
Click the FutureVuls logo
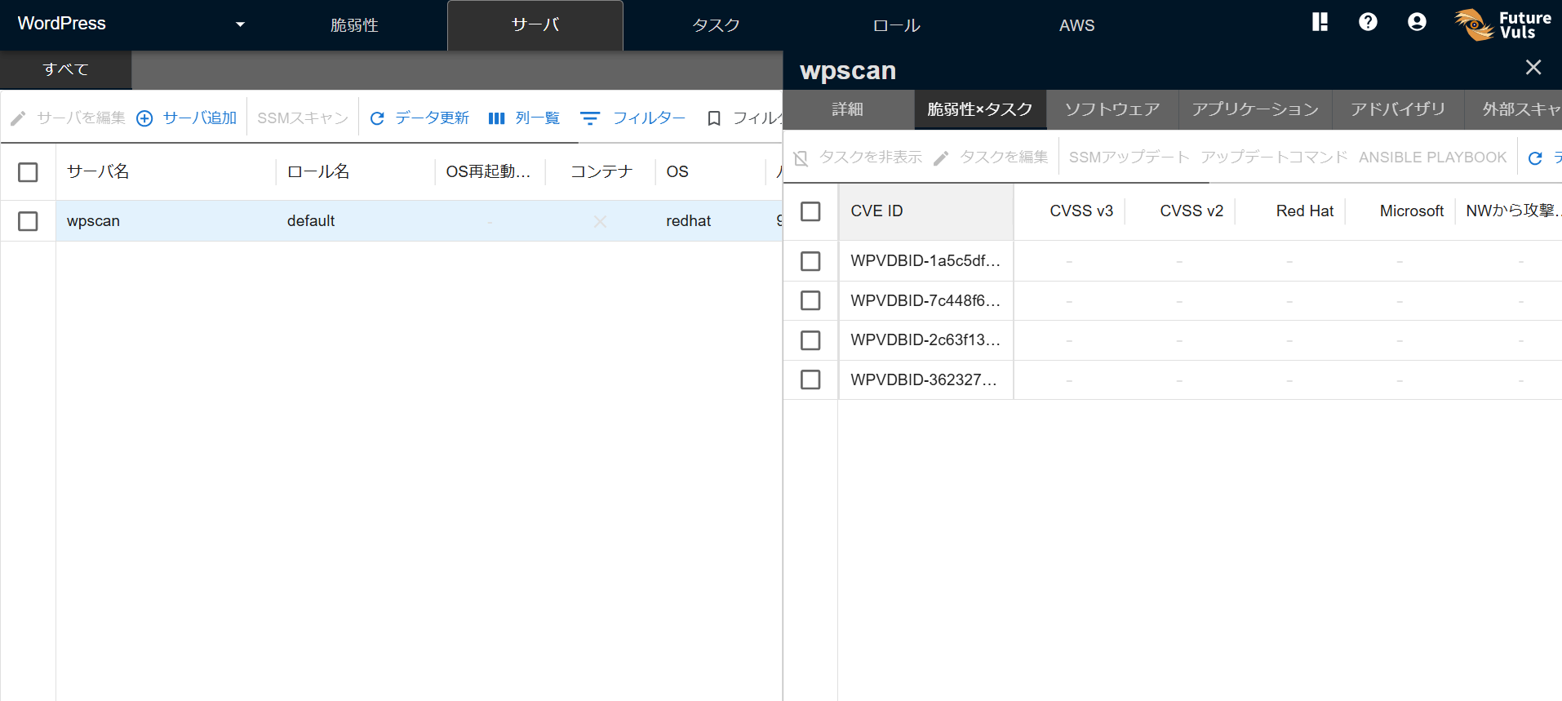pos(1503,24)
